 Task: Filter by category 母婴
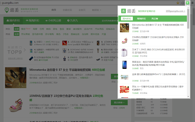point(35,29)
